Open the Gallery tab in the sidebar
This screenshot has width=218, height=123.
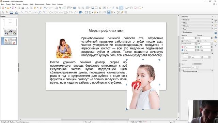click(x=216, y=41)
